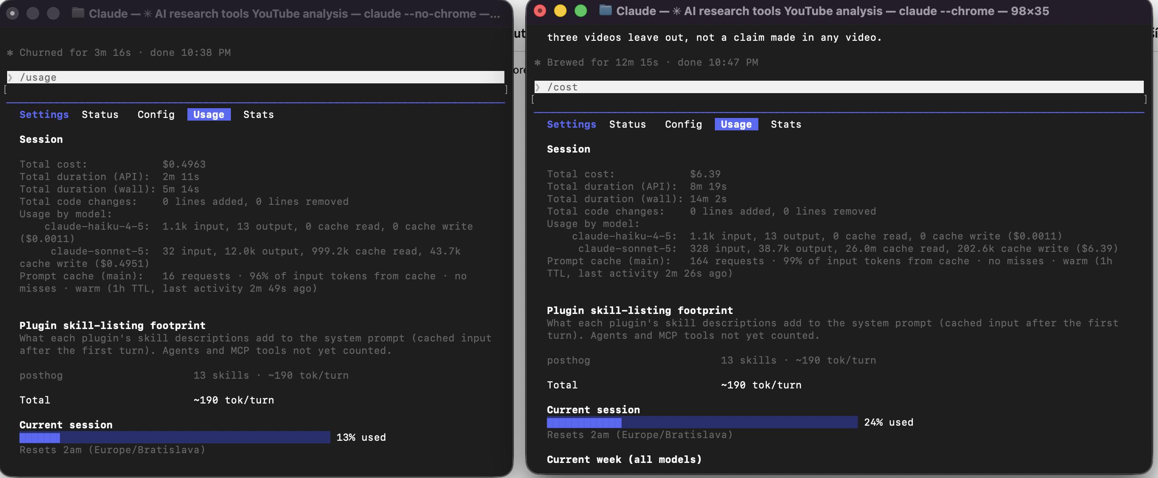The width and height of the screenshot is (1158, 478).
Task: Click the folder icon in the --no-chrome window title
Action: (78, 13)
